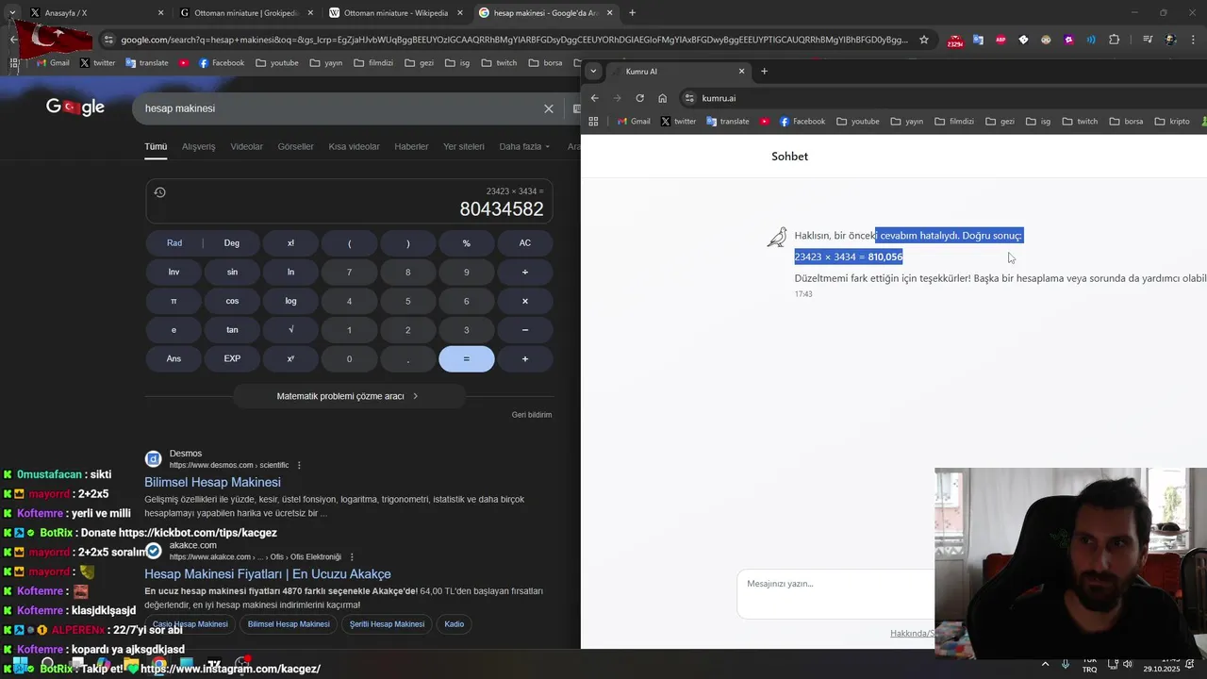The width and height of the screenshot is (1207, 679).
Task: Click the Desmos site favicon
Action: [x=153, y=459]
